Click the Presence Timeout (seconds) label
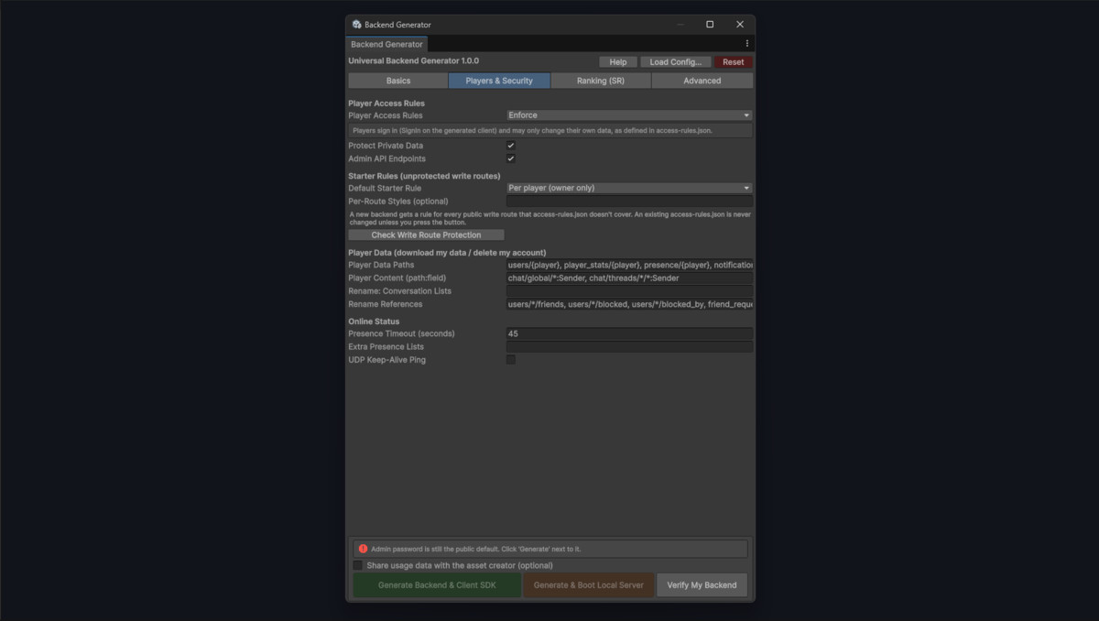The height and width of the screenshot is (621, 1099). [x=401, y=333]
